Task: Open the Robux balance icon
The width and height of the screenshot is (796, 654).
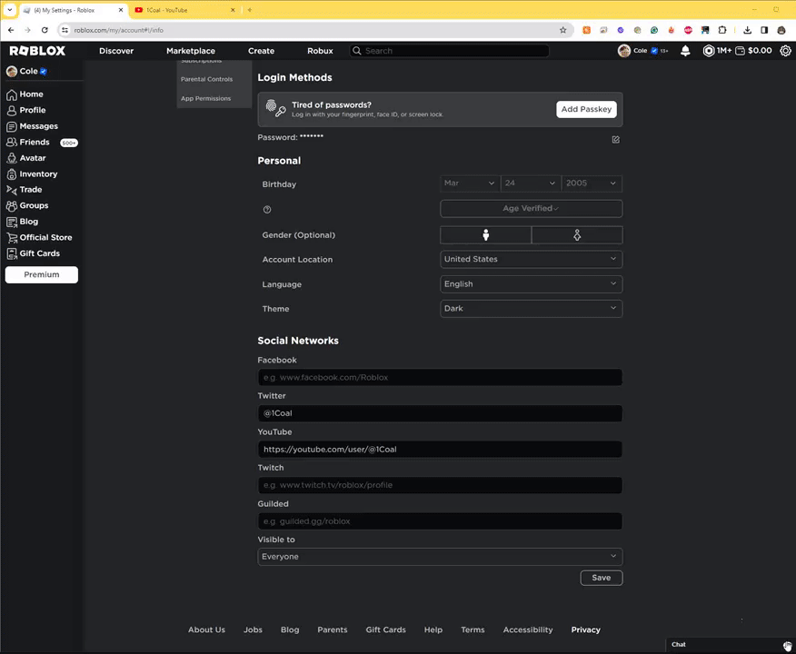Action: pos(708,51)
